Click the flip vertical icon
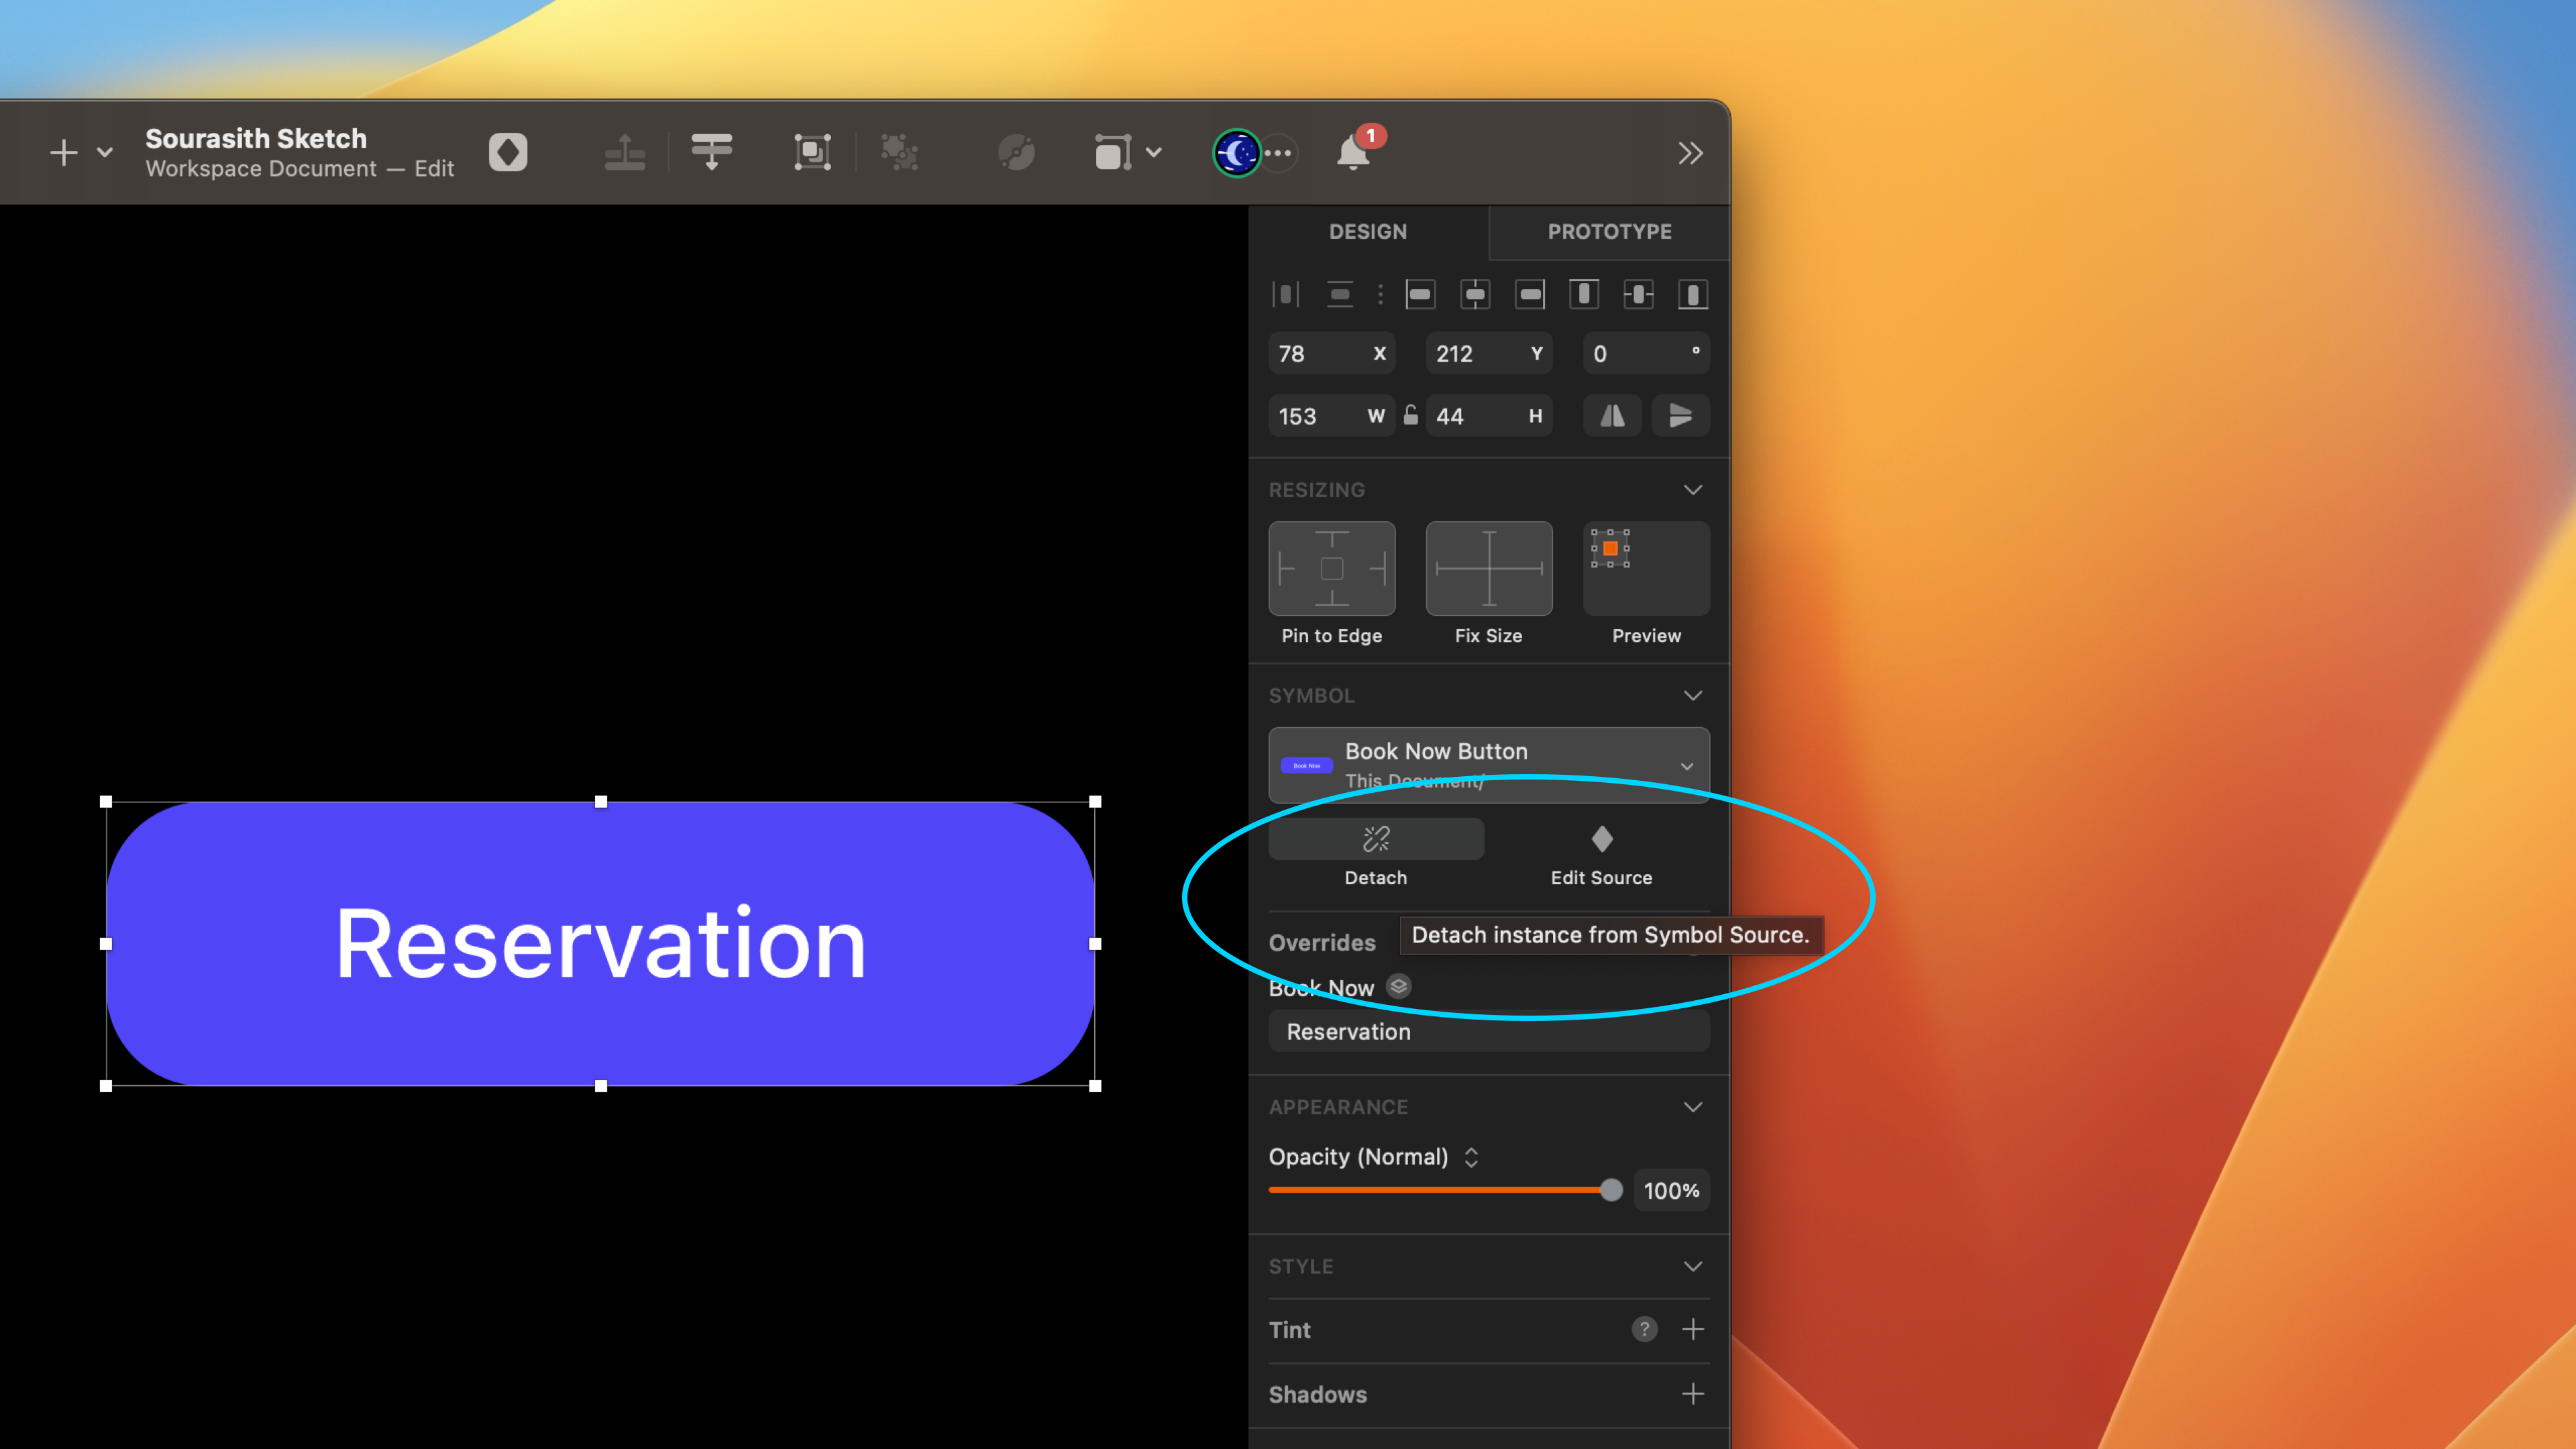2576x1449 pixels. [1681, 416]
